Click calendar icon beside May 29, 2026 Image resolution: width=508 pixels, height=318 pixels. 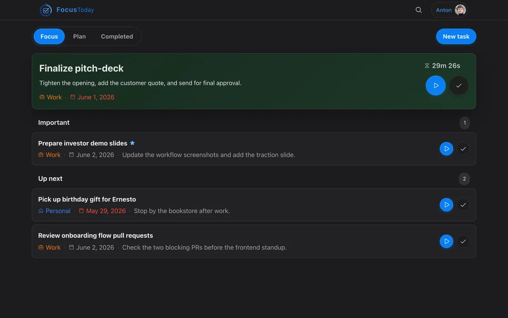(x=81, y=211)
